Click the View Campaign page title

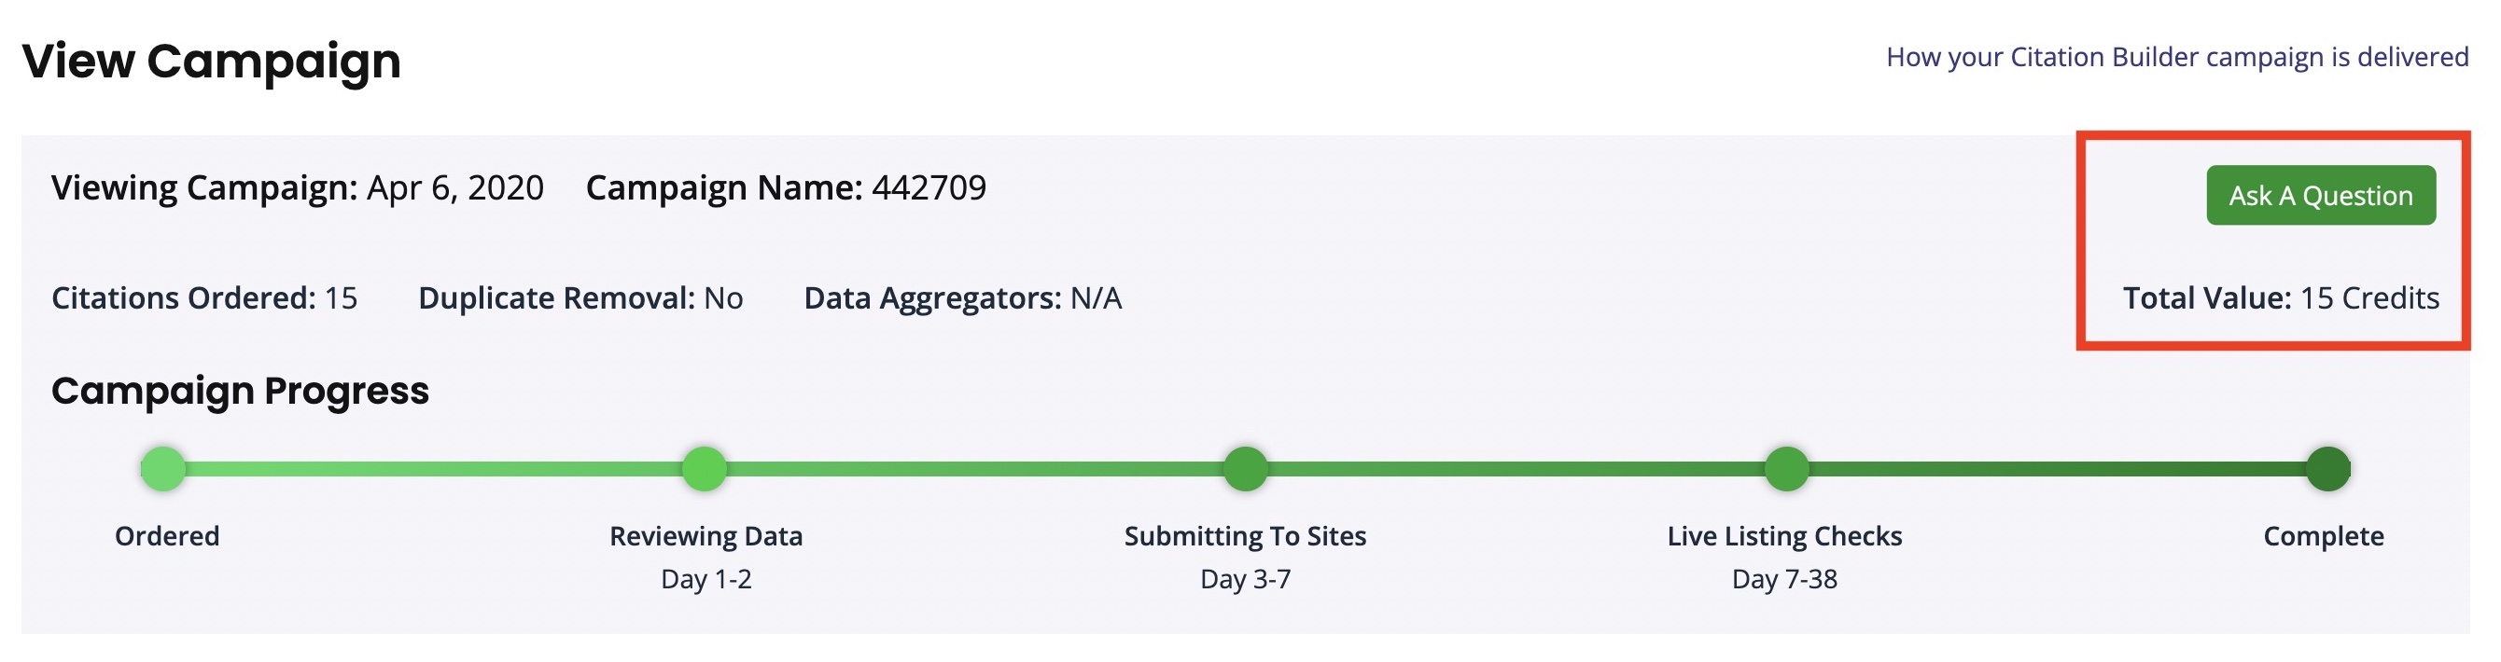tap(211, 62)
